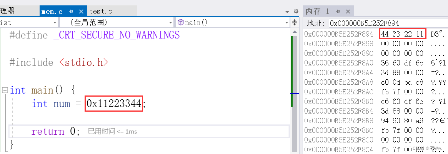Click the 'num' variable name
The width and height of the screenshot is (448, 154).
click(x=62, y=104)
